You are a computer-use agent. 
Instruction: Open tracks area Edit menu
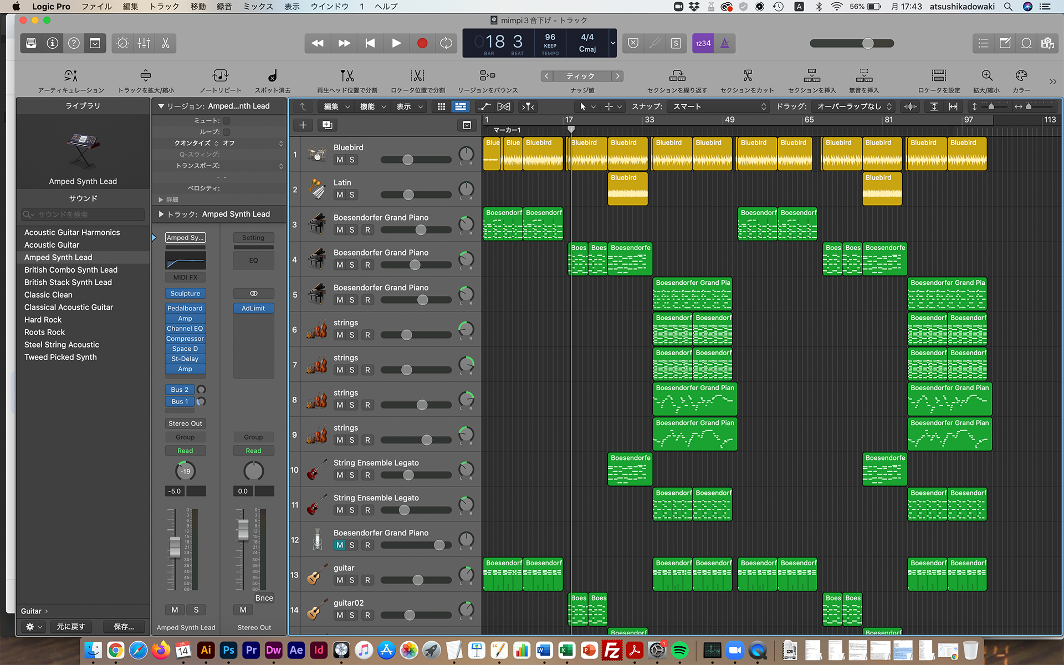pos(336,106)
